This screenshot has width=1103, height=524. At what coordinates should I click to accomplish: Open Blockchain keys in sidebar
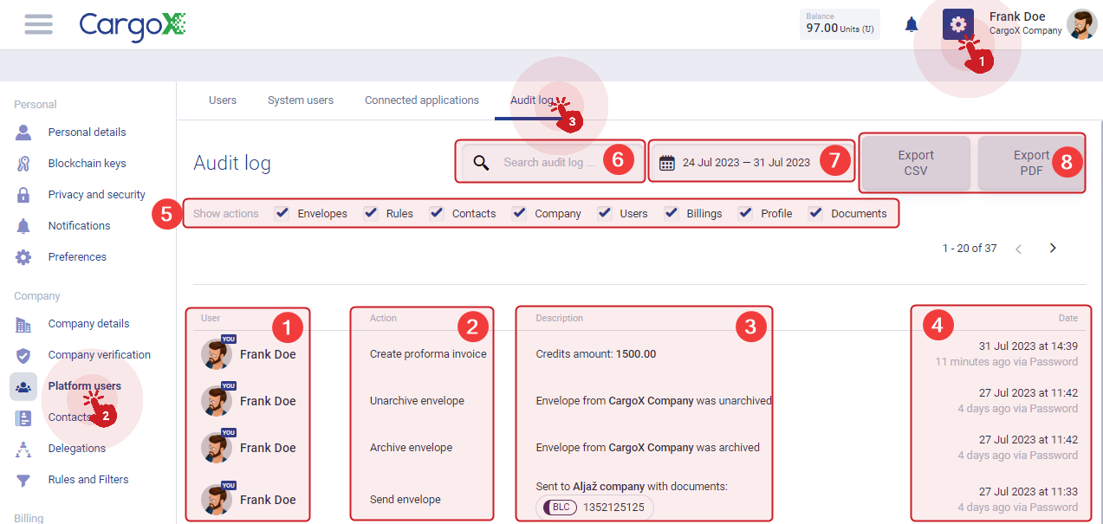pyautogui.click(x=88, y=164)
